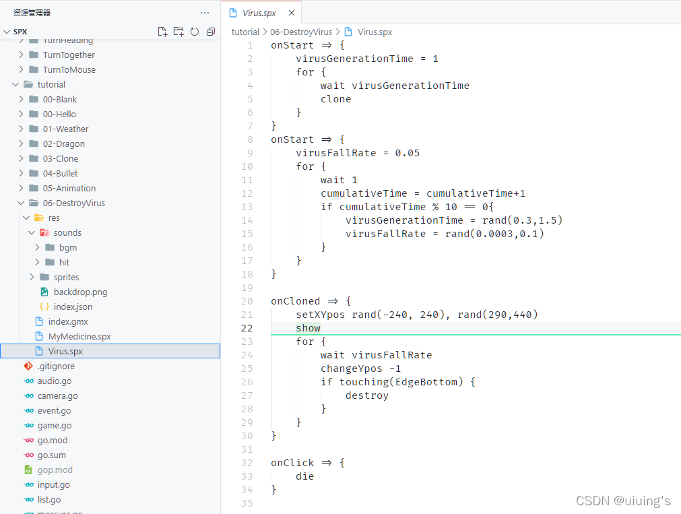The width and height of the screenshot is (681, 514).
Task: Click 'clone' on line 5
Action: [335, 99]
